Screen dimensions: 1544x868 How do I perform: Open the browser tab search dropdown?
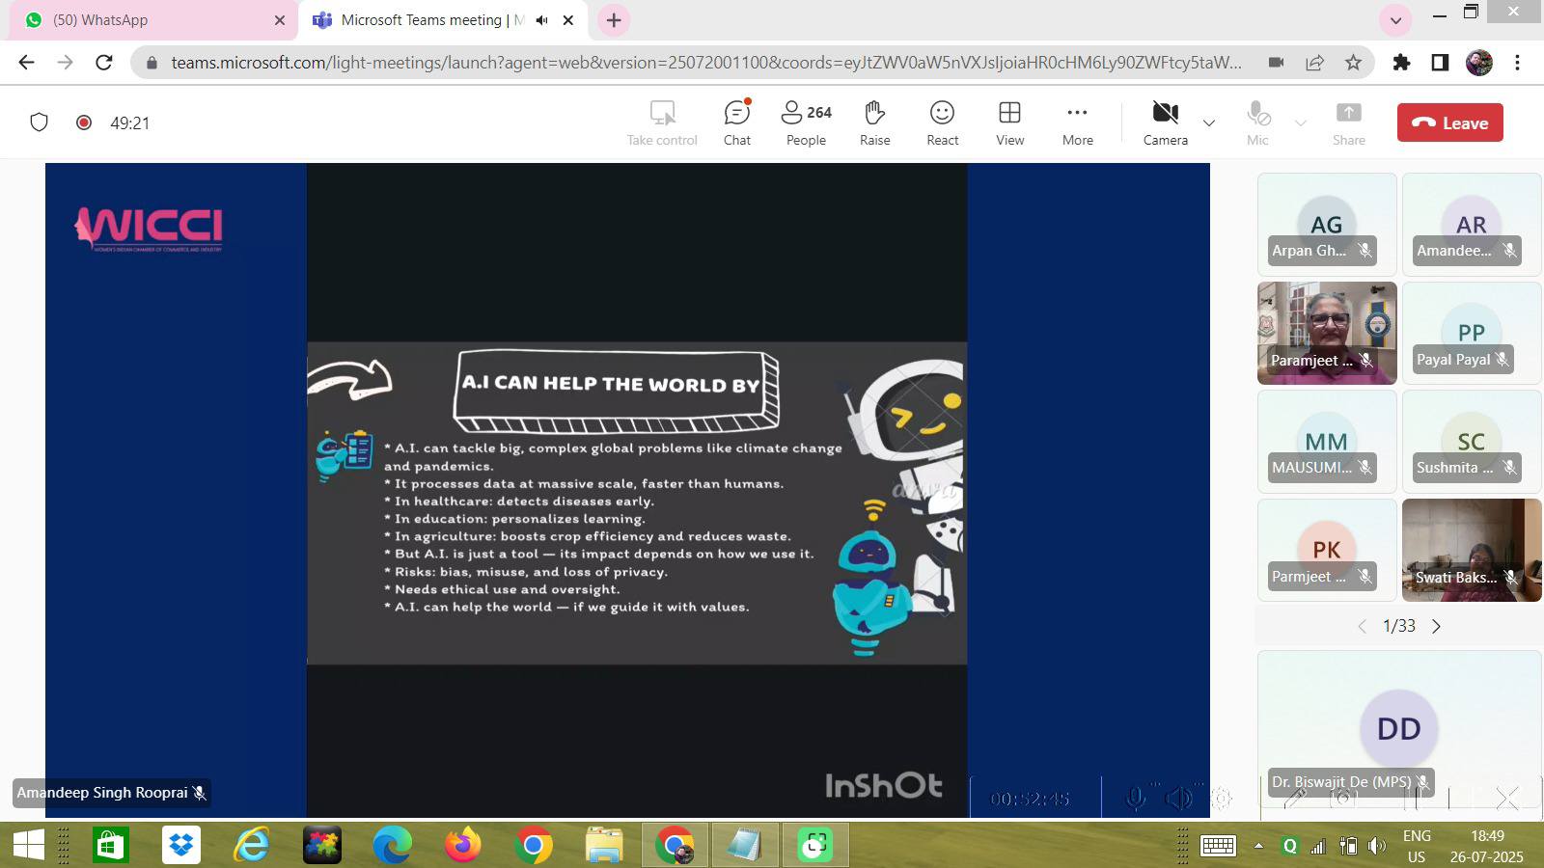(x=1395, y=20)
